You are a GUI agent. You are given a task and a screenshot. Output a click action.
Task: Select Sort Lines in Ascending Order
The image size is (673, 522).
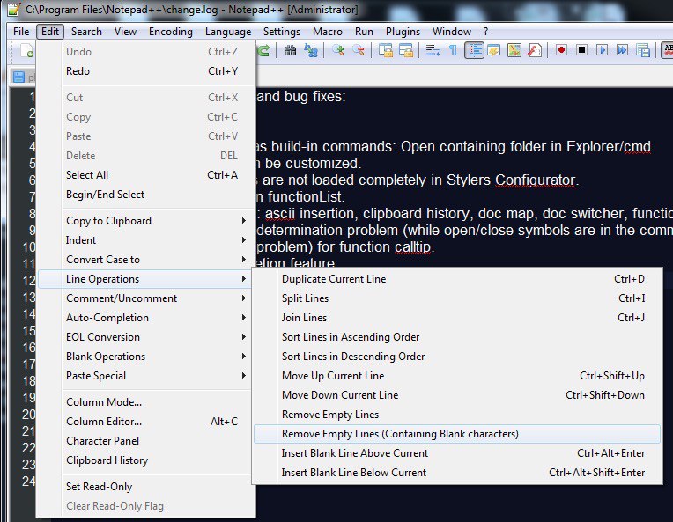click(x=457, y=337)
